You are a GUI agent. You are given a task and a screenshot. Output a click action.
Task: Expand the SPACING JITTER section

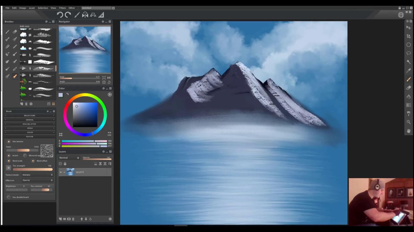pyautogui.click(x=29, y=124)
